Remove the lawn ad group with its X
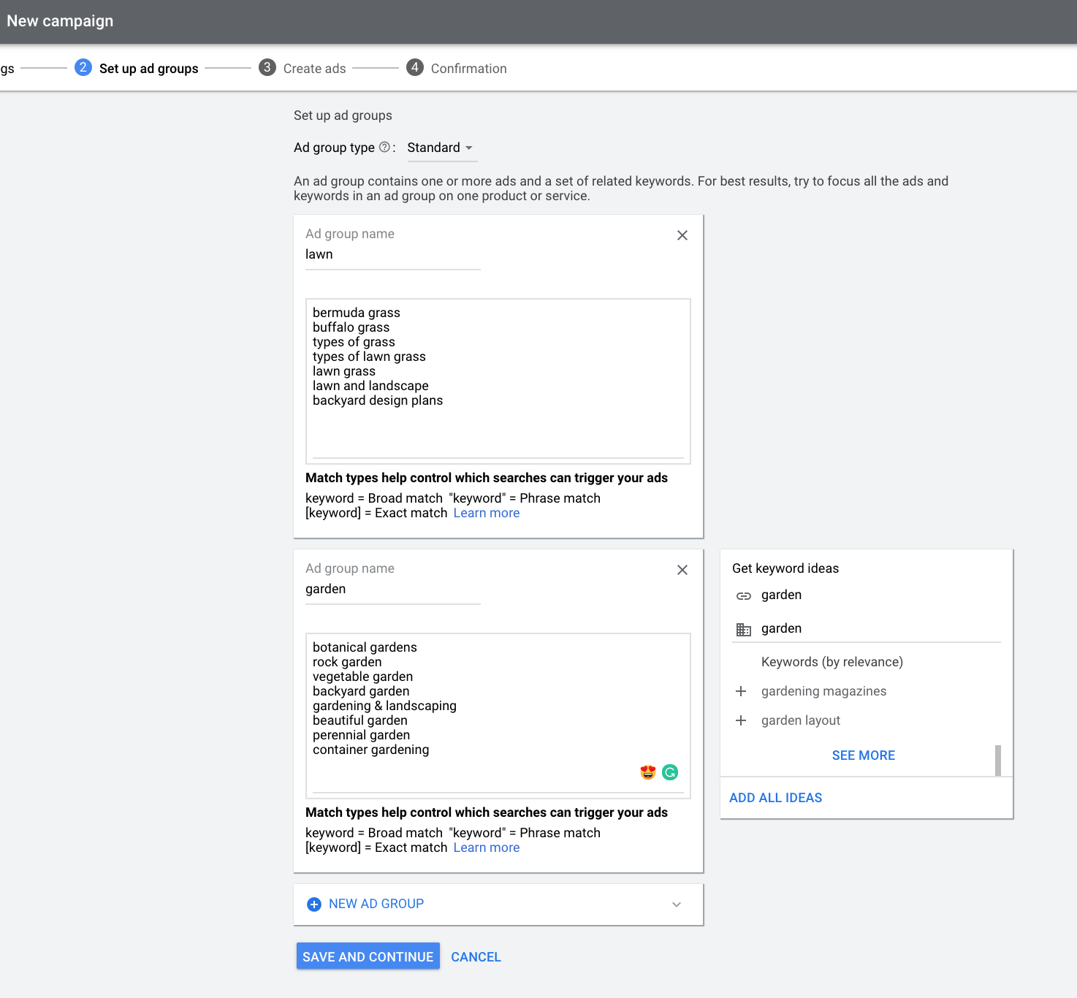The width and height of the screenshot is (1077, 998). point(682,235)
